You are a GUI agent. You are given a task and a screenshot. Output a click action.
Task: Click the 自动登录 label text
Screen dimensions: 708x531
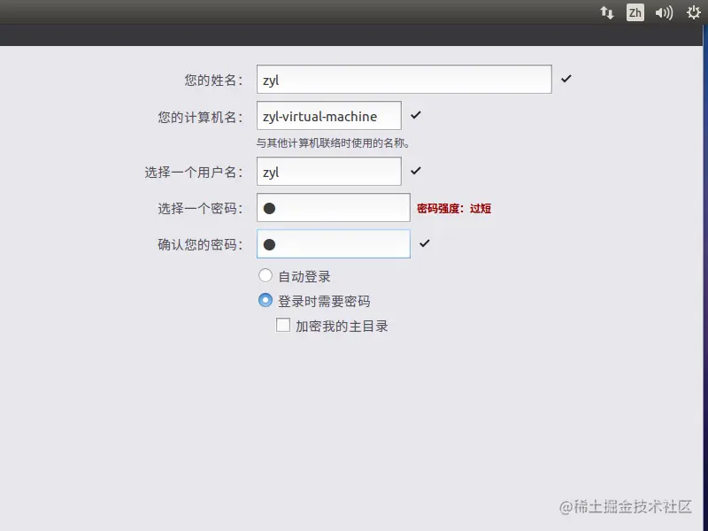(304, 276)
